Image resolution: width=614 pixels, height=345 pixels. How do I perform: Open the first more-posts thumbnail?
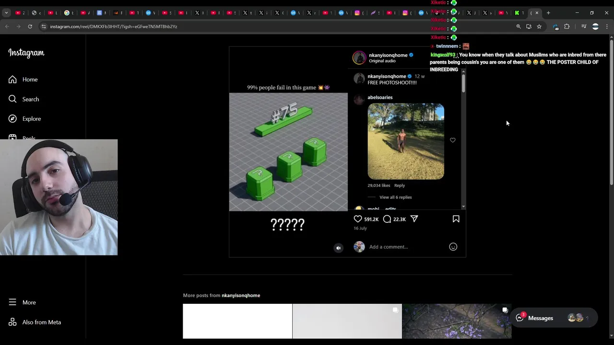tap(237, 321)
